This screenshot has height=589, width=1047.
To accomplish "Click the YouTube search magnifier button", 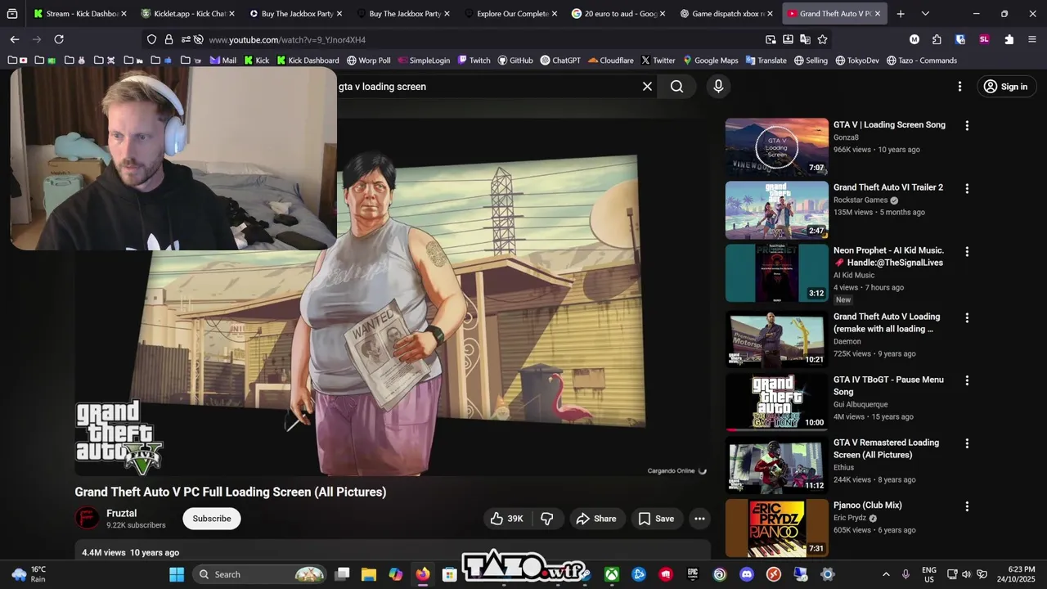I will [676, 86].
